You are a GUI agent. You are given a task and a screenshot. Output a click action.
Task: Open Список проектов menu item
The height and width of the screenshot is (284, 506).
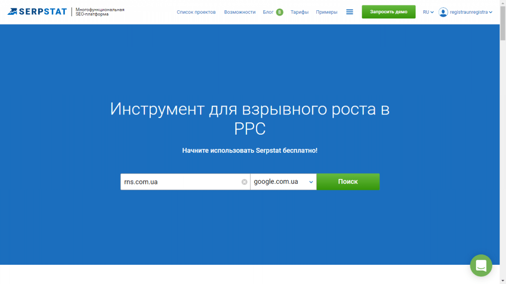[x=196, y=12]
